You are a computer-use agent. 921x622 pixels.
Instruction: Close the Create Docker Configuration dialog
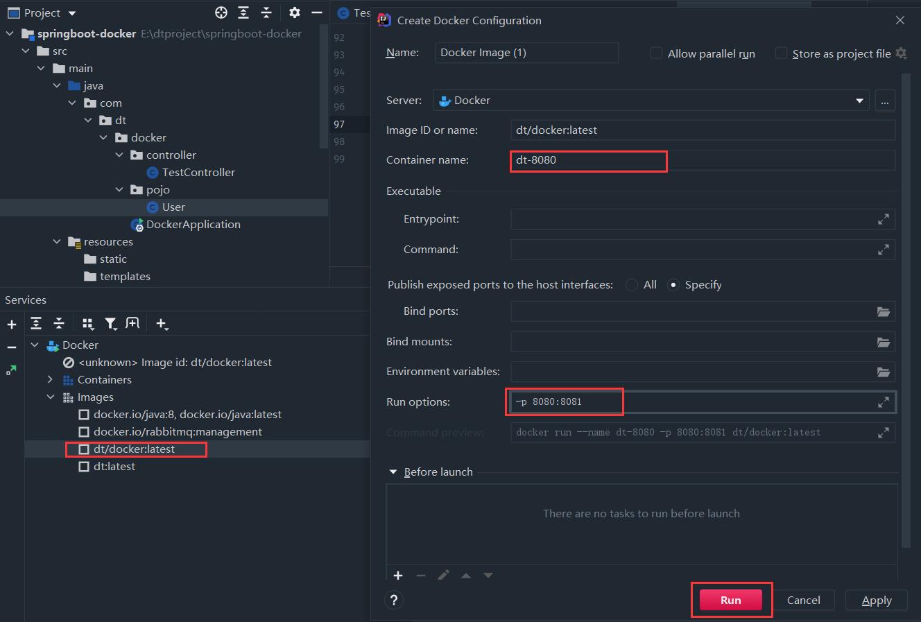[x=900, y=20]
